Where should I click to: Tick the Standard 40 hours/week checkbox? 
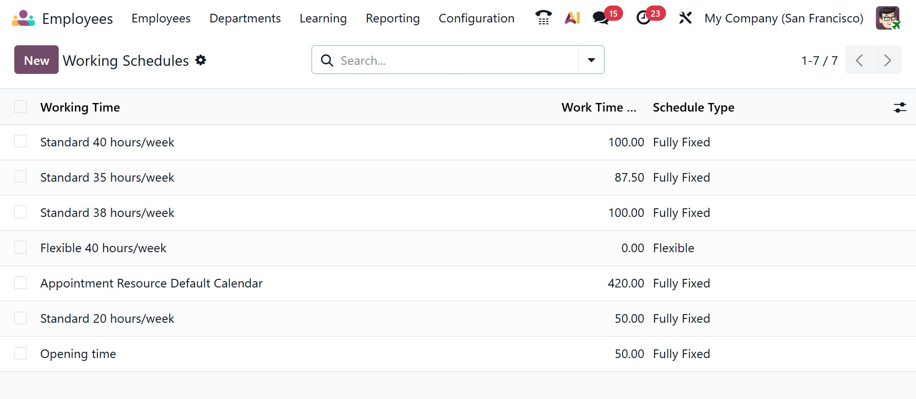point(21,142)
